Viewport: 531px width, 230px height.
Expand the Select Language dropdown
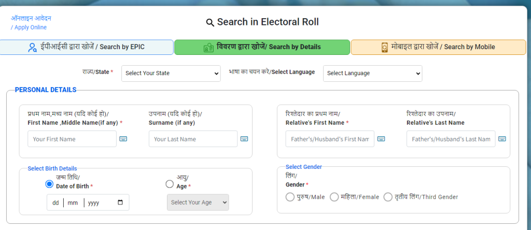click(x=372, y=74)
